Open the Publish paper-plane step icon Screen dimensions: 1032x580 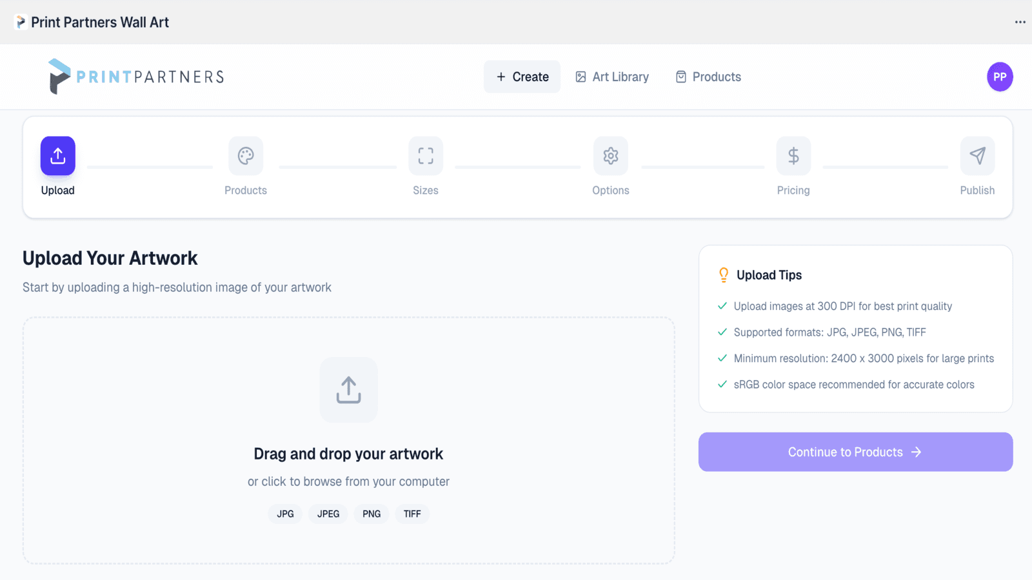977,156
